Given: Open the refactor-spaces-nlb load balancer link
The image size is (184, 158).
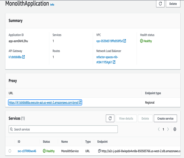Looking at the screenshot, I should pyautogui.click(x=107, y=60).
